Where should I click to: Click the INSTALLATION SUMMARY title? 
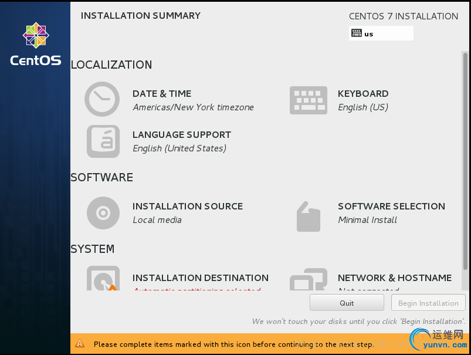[141, 16]
